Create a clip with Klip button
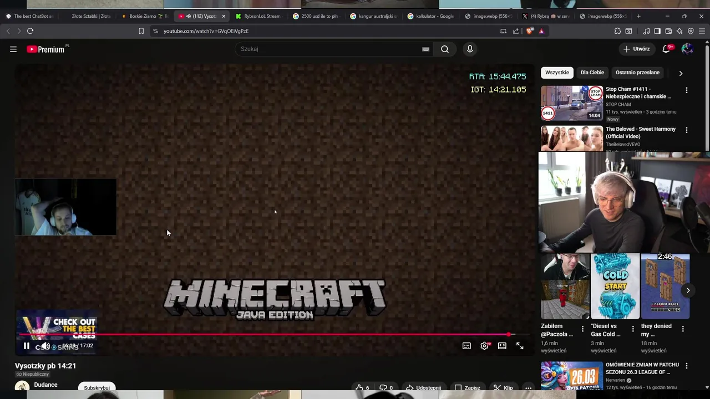 tap(503, 388)
